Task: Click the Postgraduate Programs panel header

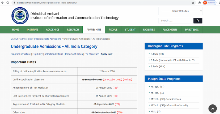Action: coord(174,79)
